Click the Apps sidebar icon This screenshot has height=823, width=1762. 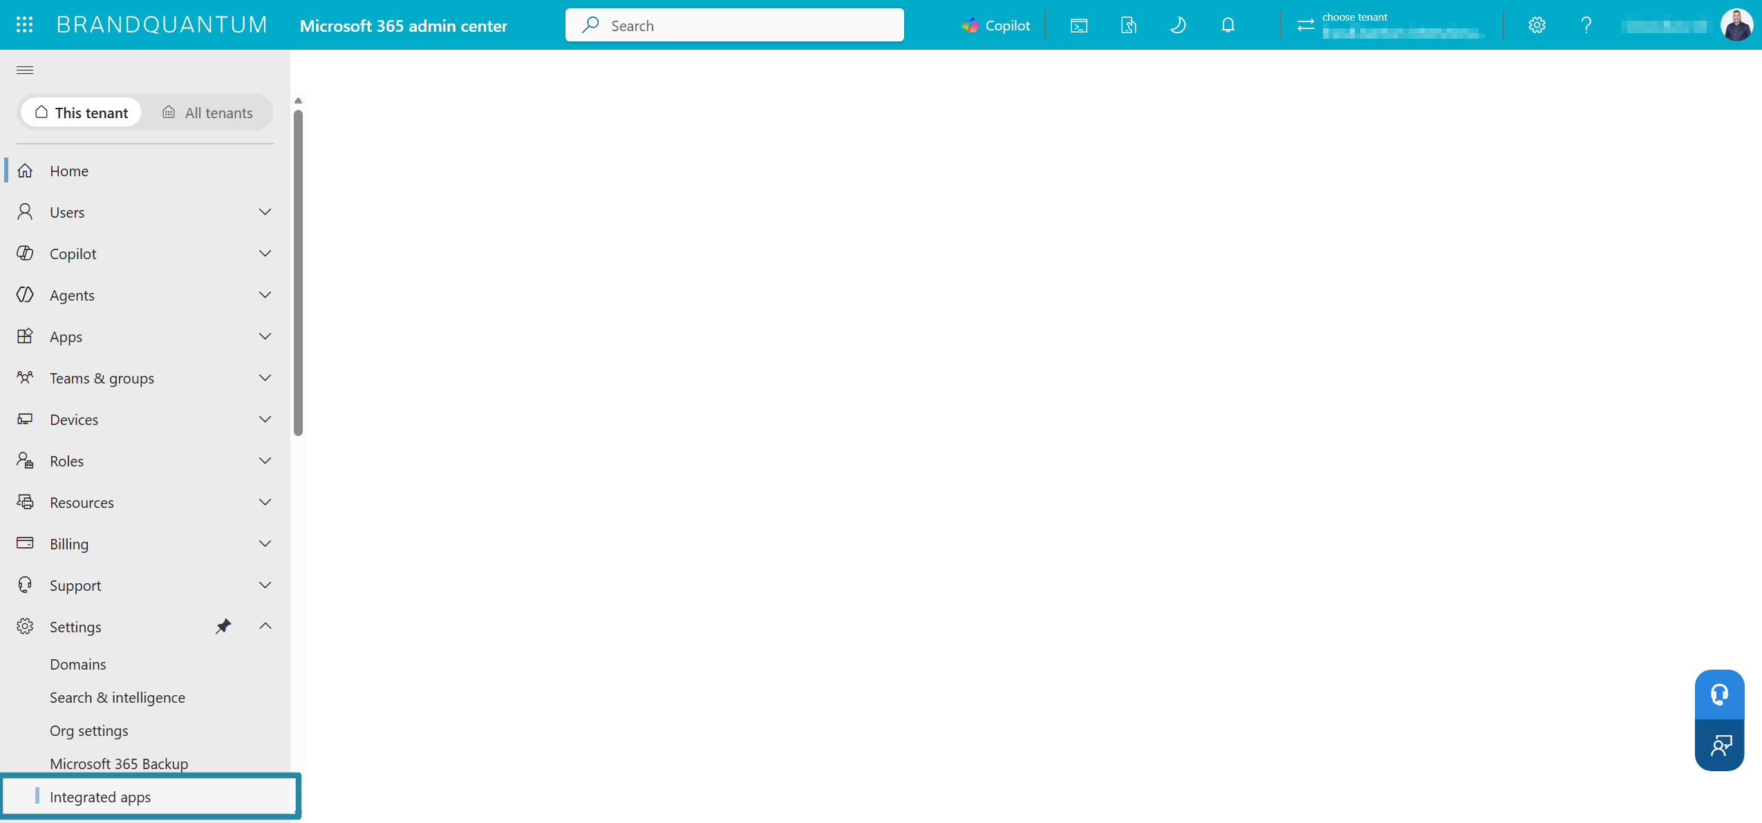(x=25, y=336)
